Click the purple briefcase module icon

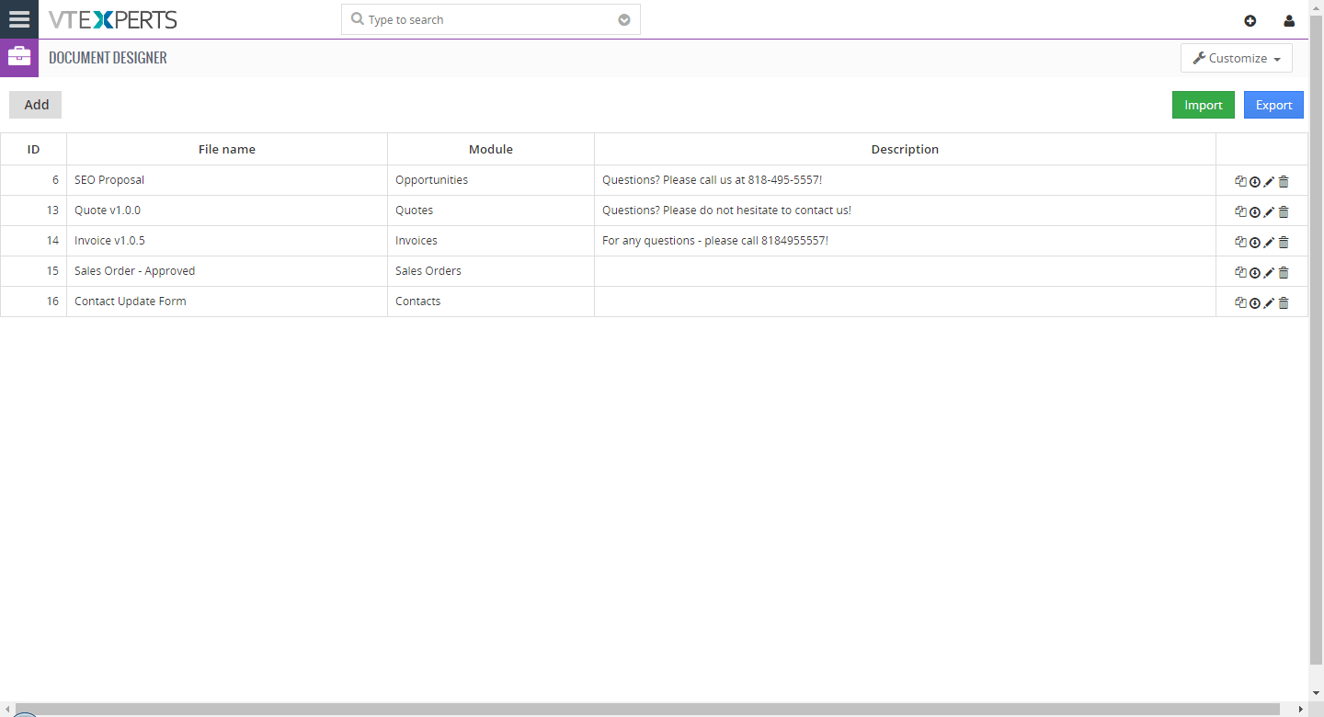(x=19, y=57)
